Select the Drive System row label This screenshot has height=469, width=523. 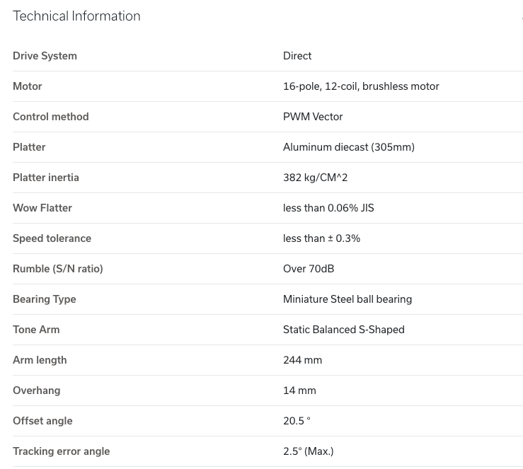tap(45, 56)
